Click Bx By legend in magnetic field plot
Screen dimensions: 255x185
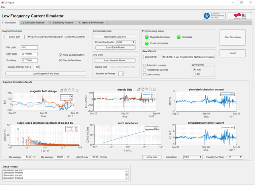67,97
